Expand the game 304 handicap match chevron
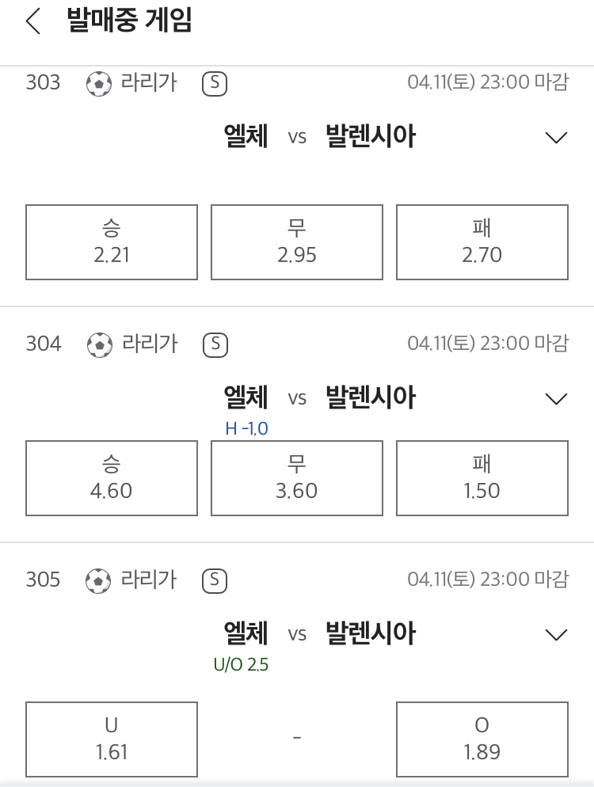The width and height of the screenshot is (594, 787). pos(556,398)
